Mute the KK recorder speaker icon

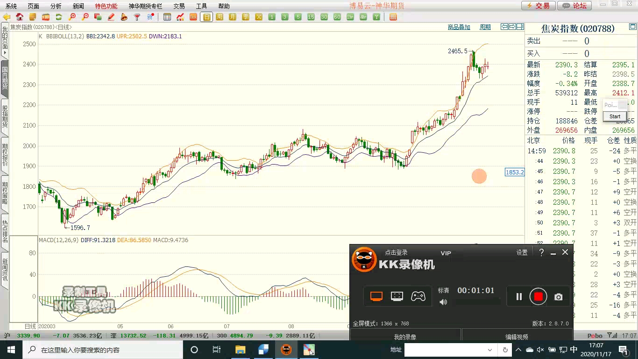[x=443, y=302]
